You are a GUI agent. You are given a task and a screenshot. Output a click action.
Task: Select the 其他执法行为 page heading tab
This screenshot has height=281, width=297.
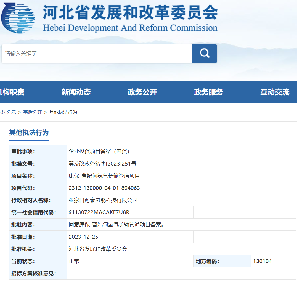pos(29,133)
